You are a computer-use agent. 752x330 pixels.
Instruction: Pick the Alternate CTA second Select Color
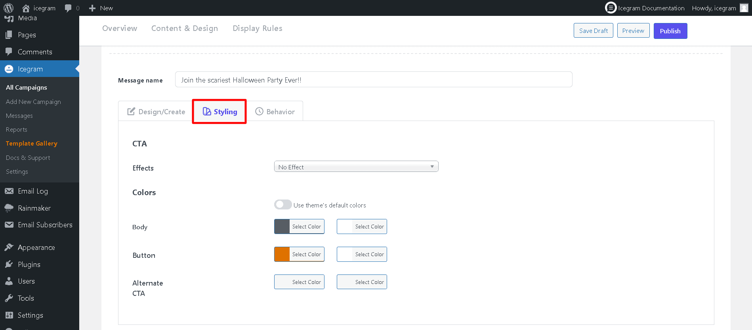click(x=362, y=282)
